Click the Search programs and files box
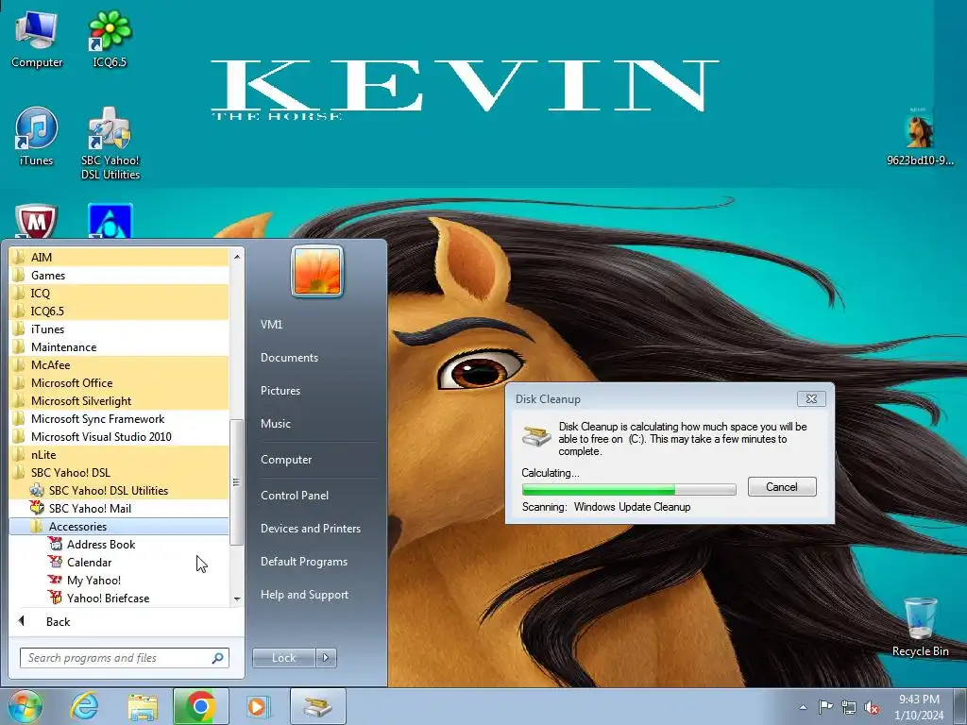 124,658
